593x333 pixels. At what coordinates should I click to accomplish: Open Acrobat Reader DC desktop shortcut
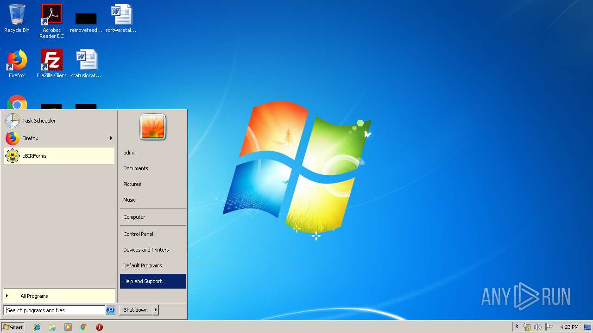[51, 21]
